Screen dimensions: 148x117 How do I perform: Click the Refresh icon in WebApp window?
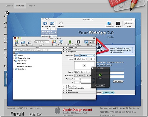(x=61, y=23)
